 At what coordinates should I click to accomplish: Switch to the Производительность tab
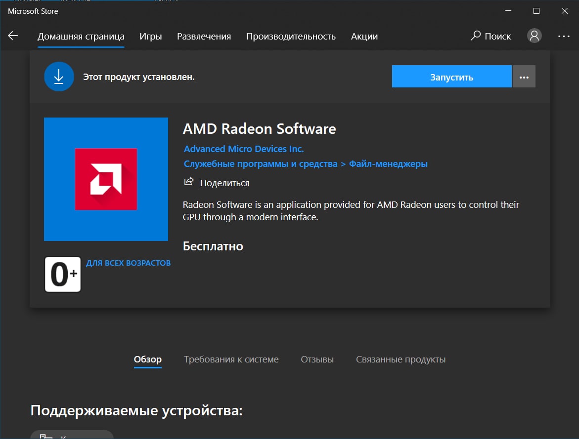[x=291, y=37]
